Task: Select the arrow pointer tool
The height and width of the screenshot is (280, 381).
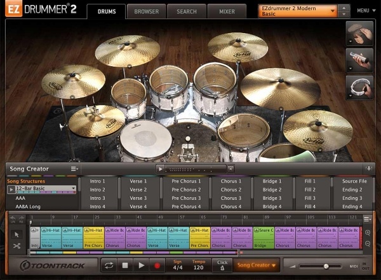Action: pos(17,234)
